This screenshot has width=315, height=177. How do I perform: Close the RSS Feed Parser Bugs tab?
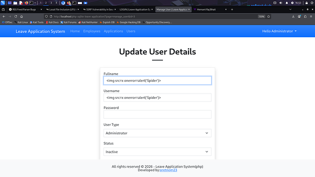tap(41, 9)
